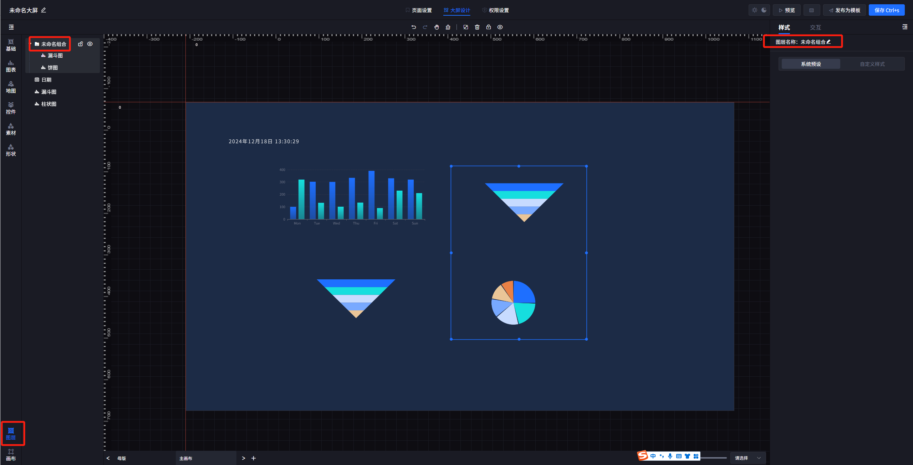This screenshot has height=465, width=913.
Task: Click the zoom slider track at bottom
Action: point(713,458)
